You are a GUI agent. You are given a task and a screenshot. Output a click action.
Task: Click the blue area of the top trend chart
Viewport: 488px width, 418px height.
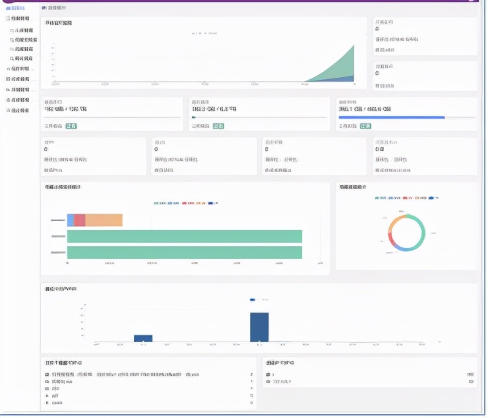point(346,79)
